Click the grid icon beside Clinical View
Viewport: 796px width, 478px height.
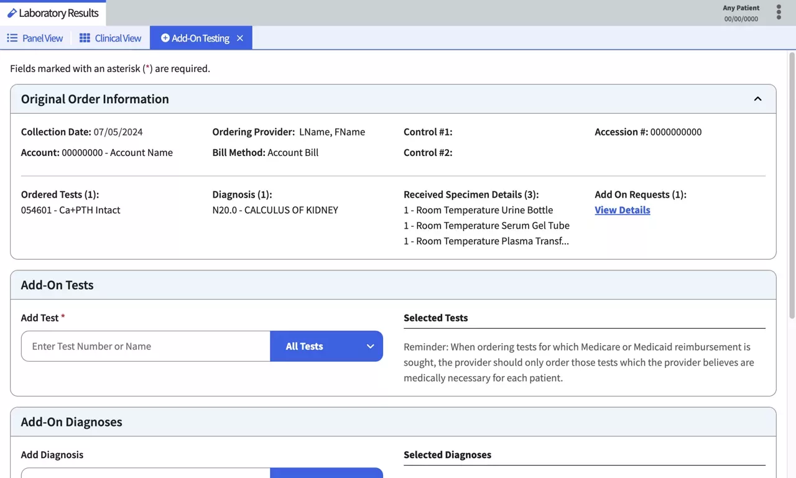(x=85, y=38)
